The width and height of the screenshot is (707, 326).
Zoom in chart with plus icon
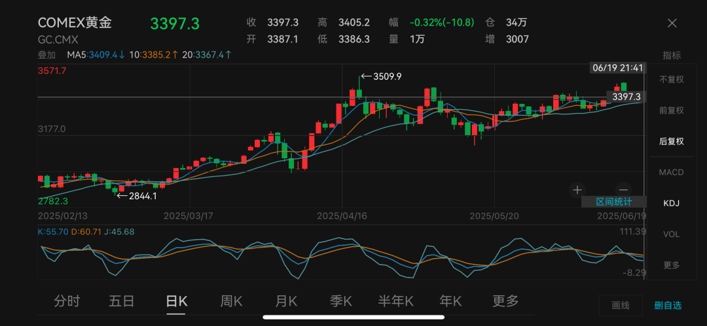pyautogui.click(x=577, y=189)
